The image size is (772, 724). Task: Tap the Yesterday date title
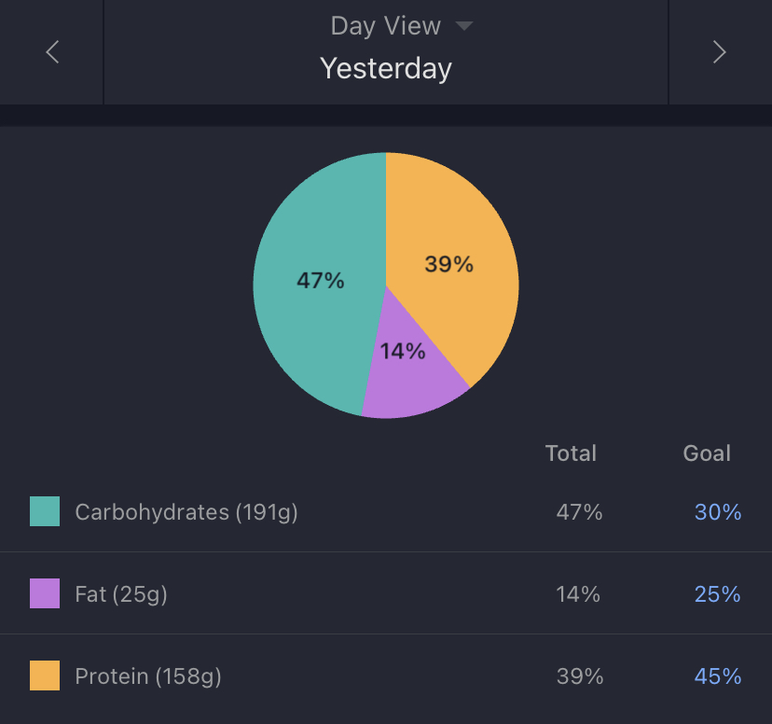coord(386,68)
